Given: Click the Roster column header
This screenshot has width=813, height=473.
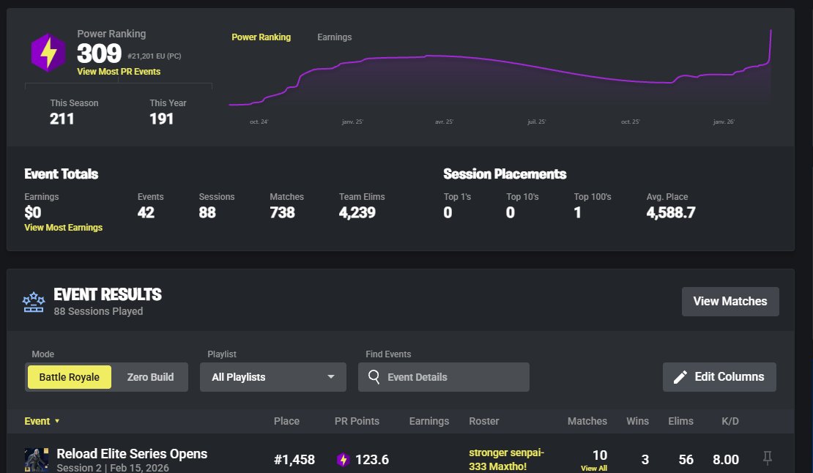Looking at the screenshot, I should point(483,421).
